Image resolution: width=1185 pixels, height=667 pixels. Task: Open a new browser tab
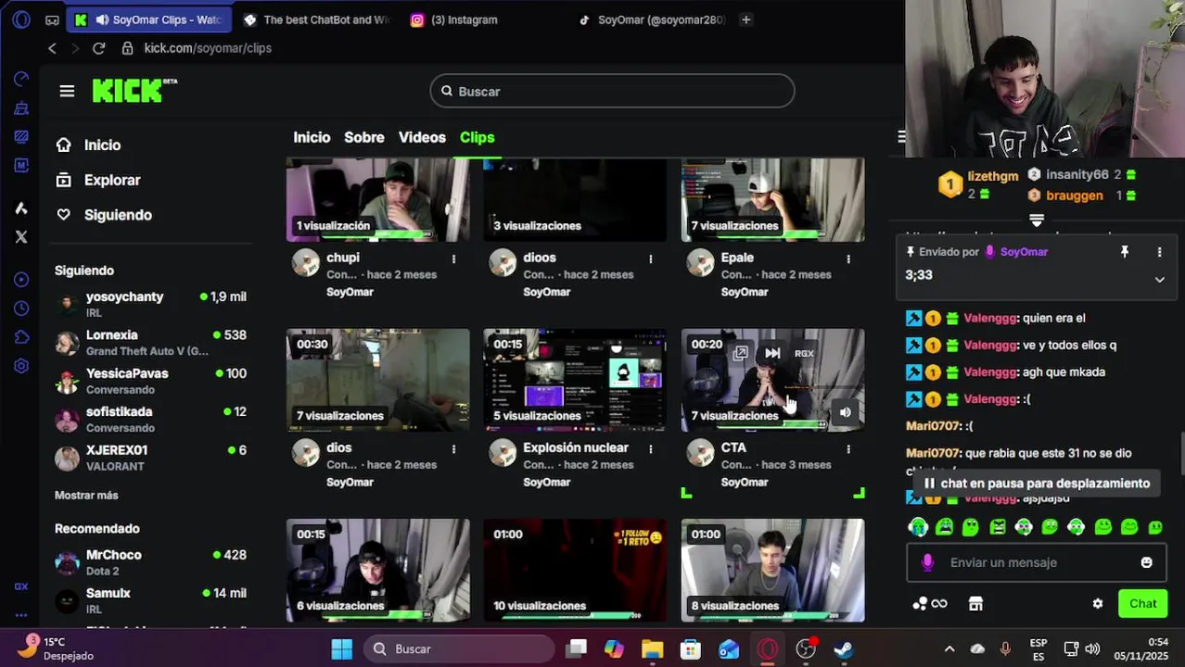745,19
